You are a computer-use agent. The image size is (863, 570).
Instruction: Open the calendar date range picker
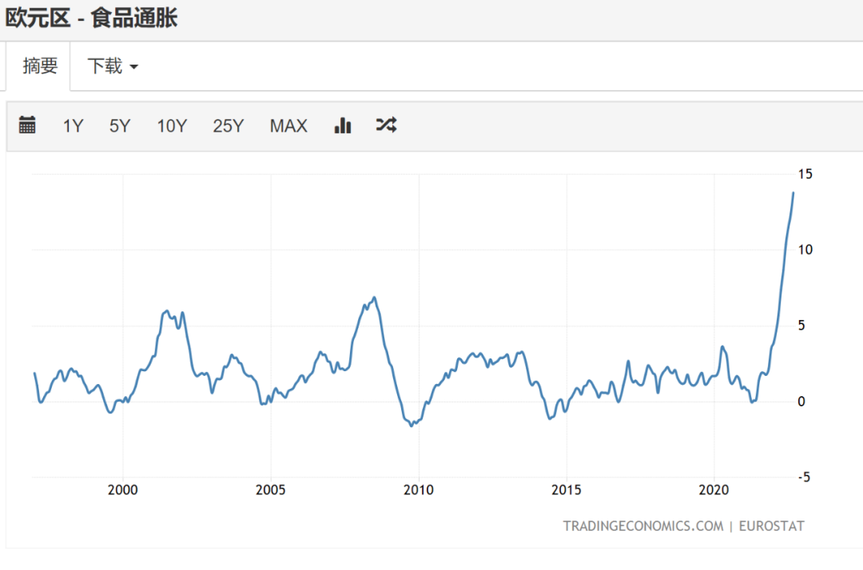(x=27, y=125)
